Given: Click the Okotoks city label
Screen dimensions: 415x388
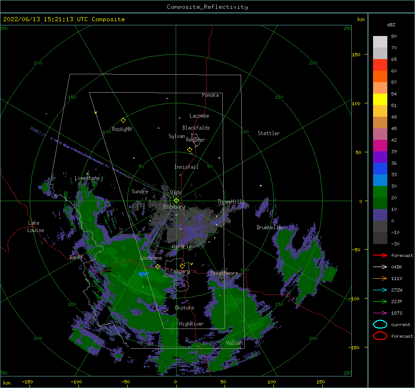Looking at the screenshot, I should pos(184,308).
